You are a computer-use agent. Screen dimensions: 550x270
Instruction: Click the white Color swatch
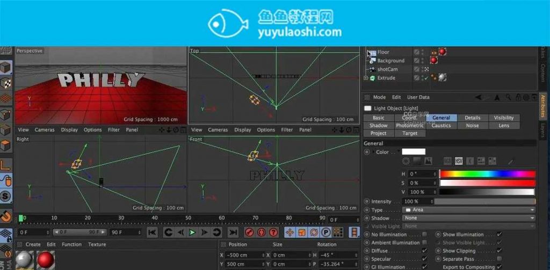(414, 152)
